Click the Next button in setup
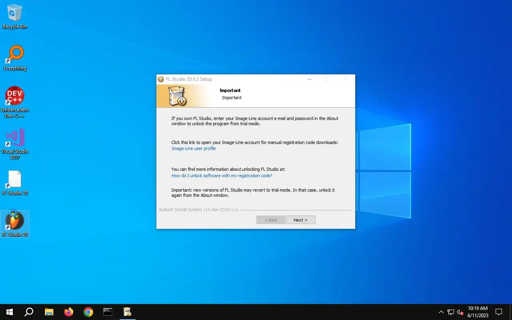 (x=301, y=220)
